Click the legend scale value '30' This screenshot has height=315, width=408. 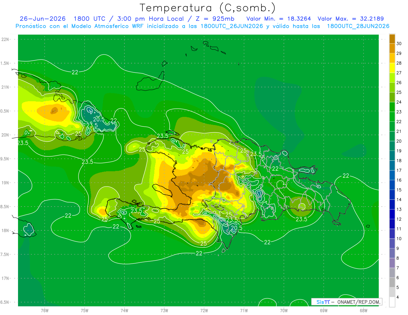coord(399,43)
